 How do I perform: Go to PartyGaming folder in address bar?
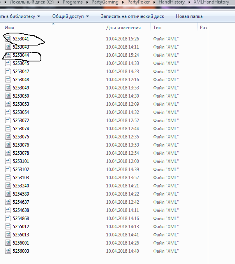click(105, 2)
